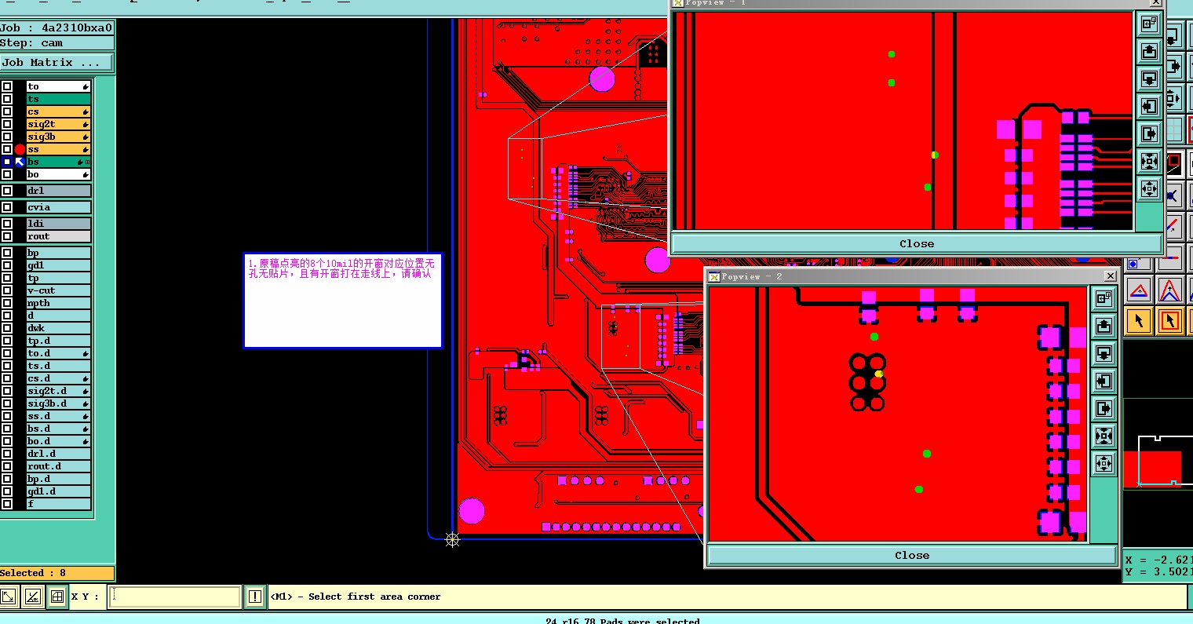Screen dimensions: 1193x624
Task: Toggle the 'rout' layer checkbox
Action: [7, 236]
